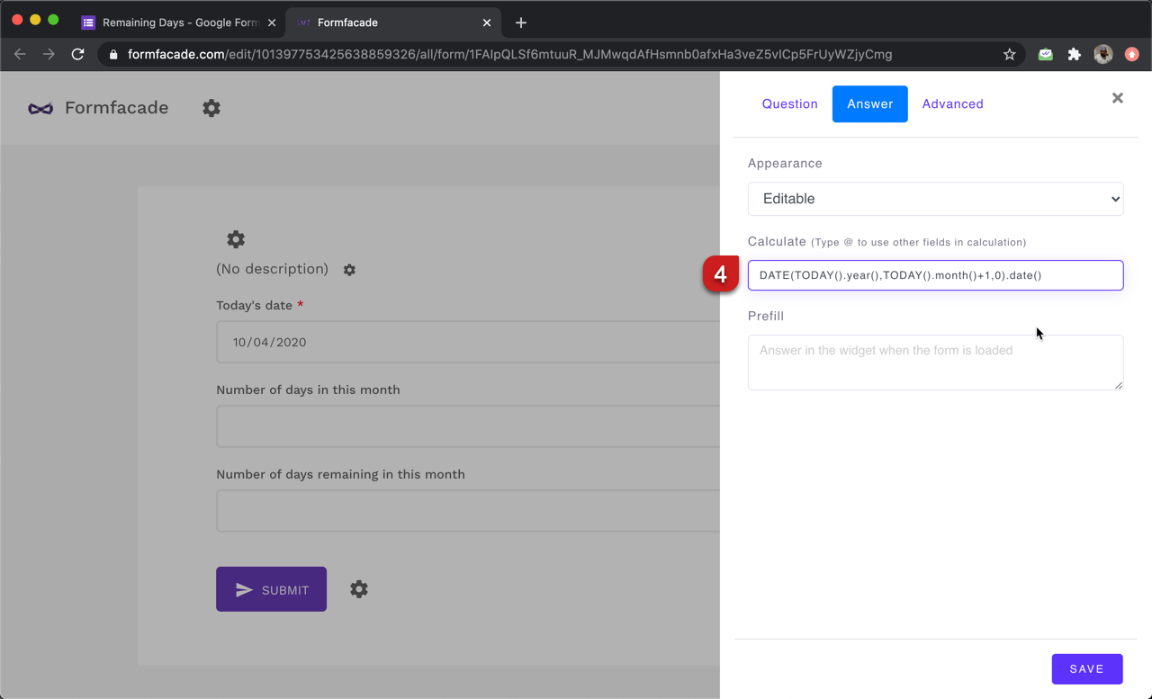Screen dimensions: 1152x699
Task: Open the Appearance dropdown set to Editable
Action: (935, 199)
